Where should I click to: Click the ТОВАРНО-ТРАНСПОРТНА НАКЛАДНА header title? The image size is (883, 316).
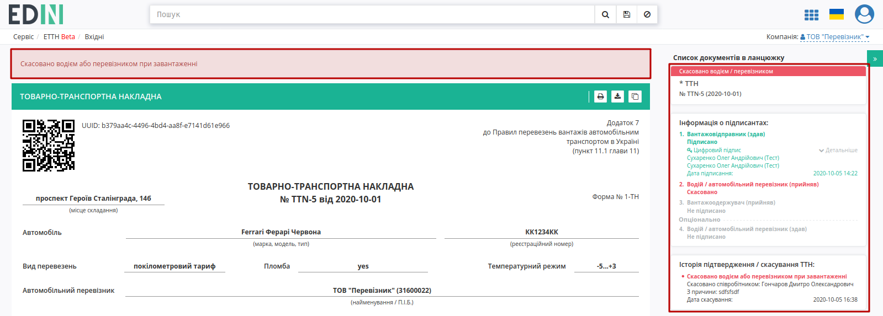coord(91,97)
